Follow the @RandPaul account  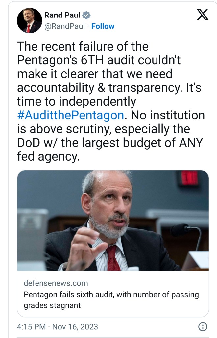(x=103, y=26)
